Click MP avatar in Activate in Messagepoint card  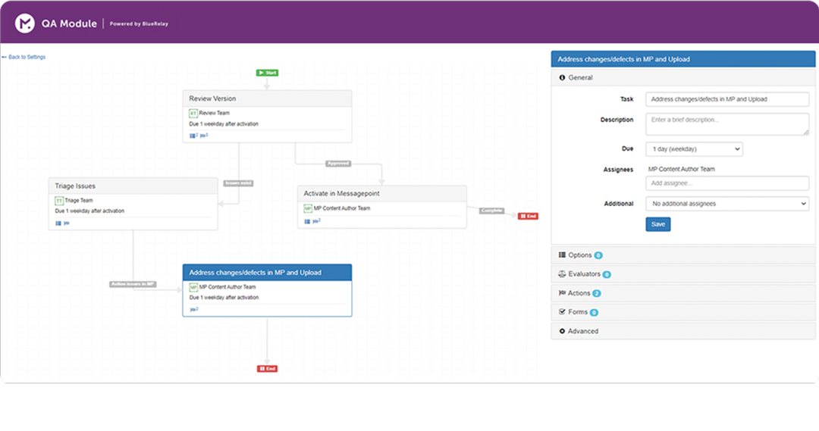click(308, 208)
